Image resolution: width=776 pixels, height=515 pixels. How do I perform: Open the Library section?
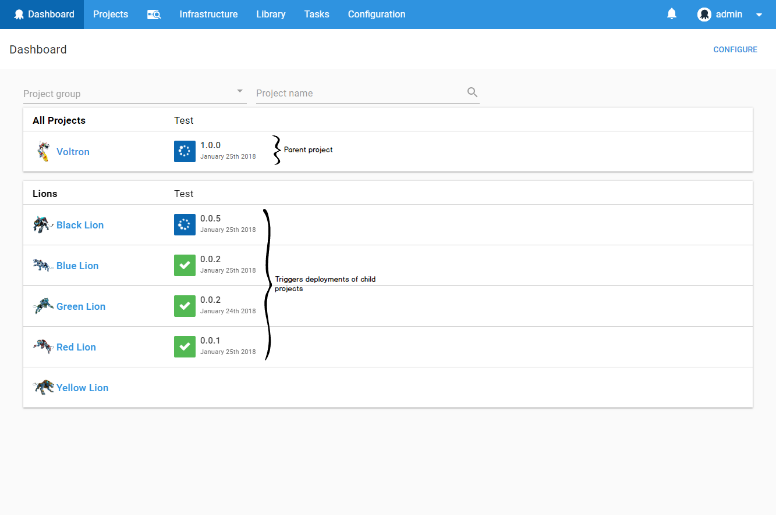coord(270,14)
